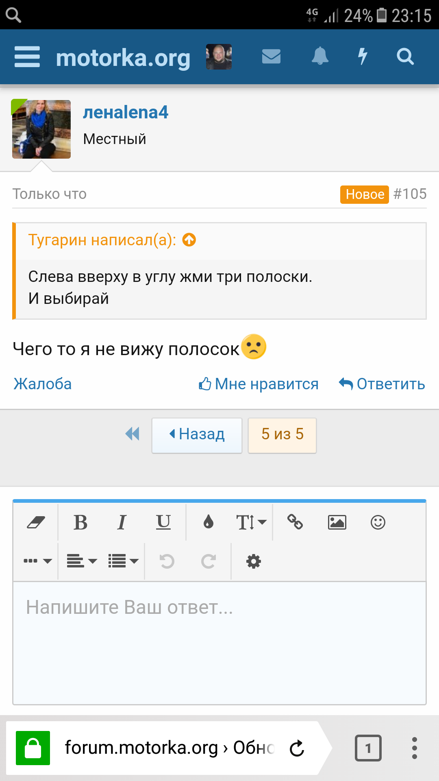Insert a link using chain icon
Image resolution: width=439 pixels, height=781 pixels.
pos(295,522)
